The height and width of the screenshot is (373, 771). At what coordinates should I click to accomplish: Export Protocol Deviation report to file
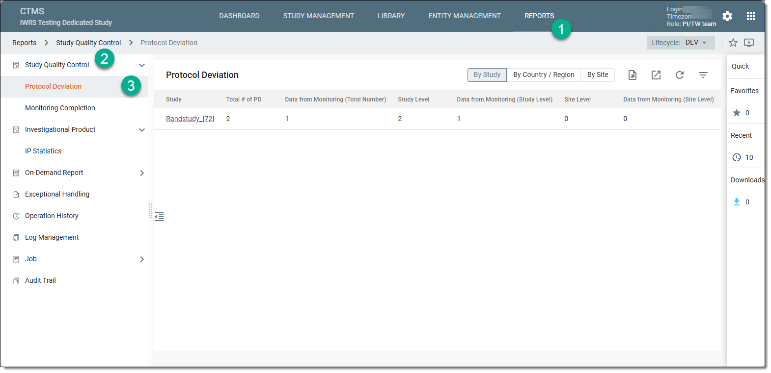(x=633, y=75)
